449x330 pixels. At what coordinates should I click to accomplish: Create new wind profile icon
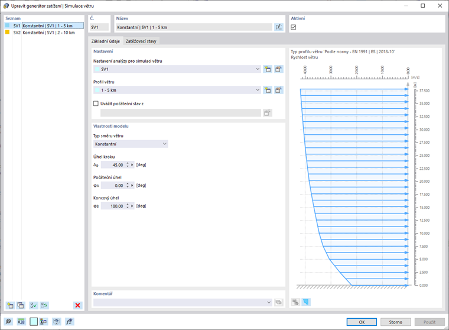[268, 90]
